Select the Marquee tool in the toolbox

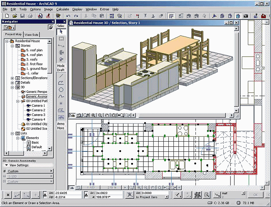click(61, 39)
